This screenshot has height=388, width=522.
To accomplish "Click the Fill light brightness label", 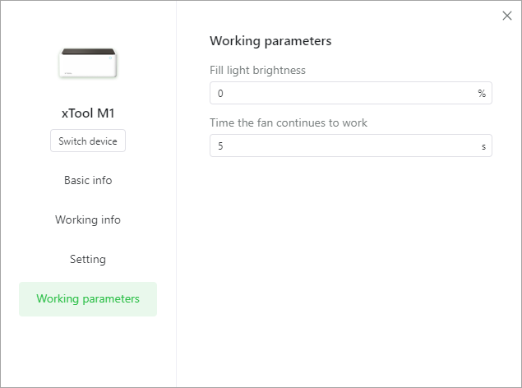I will tap(257, 70).
